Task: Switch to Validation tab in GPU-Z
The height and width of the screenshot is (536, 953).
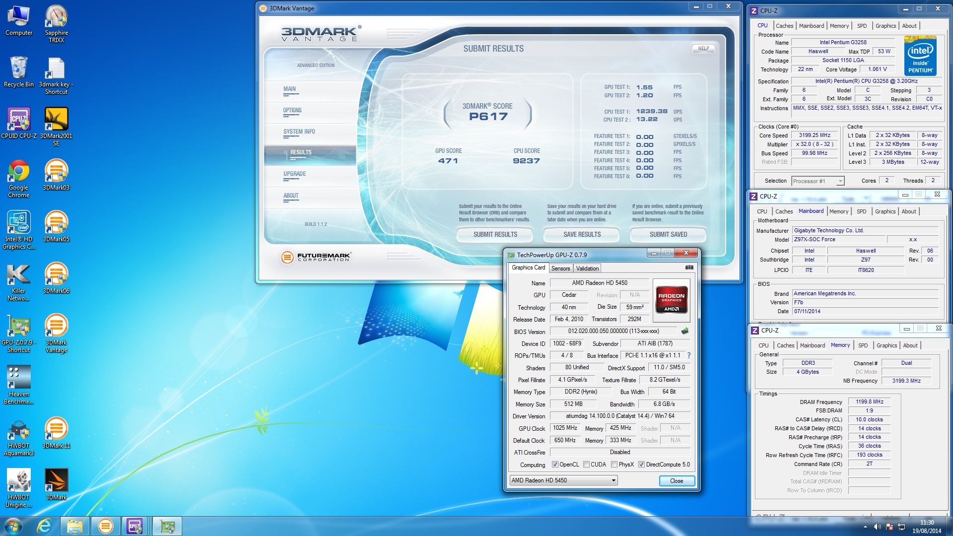Action: pyautogui.click(x=587, y=268)
